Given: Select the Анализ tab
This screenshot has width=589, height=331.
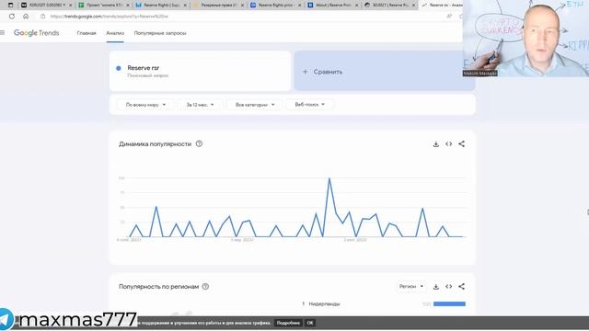Looking at the screenshot, I should [115, 33].
